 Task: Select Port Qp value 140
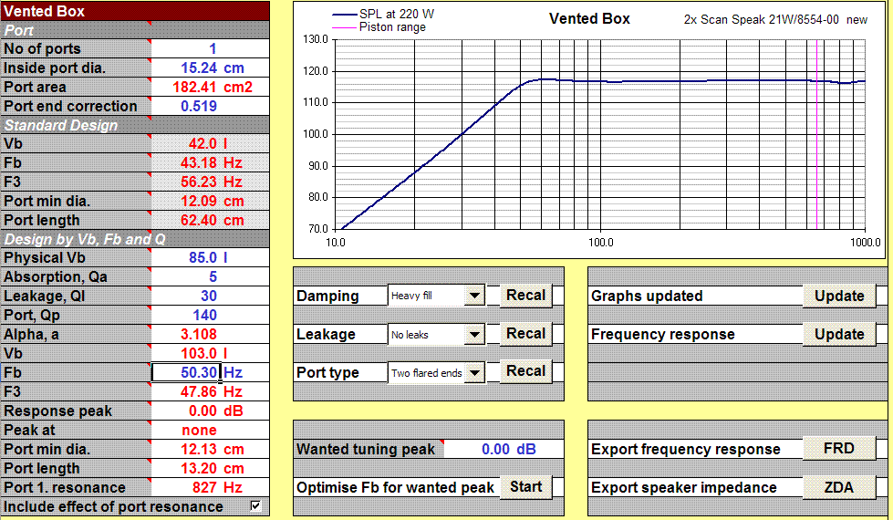click(210, 315)
